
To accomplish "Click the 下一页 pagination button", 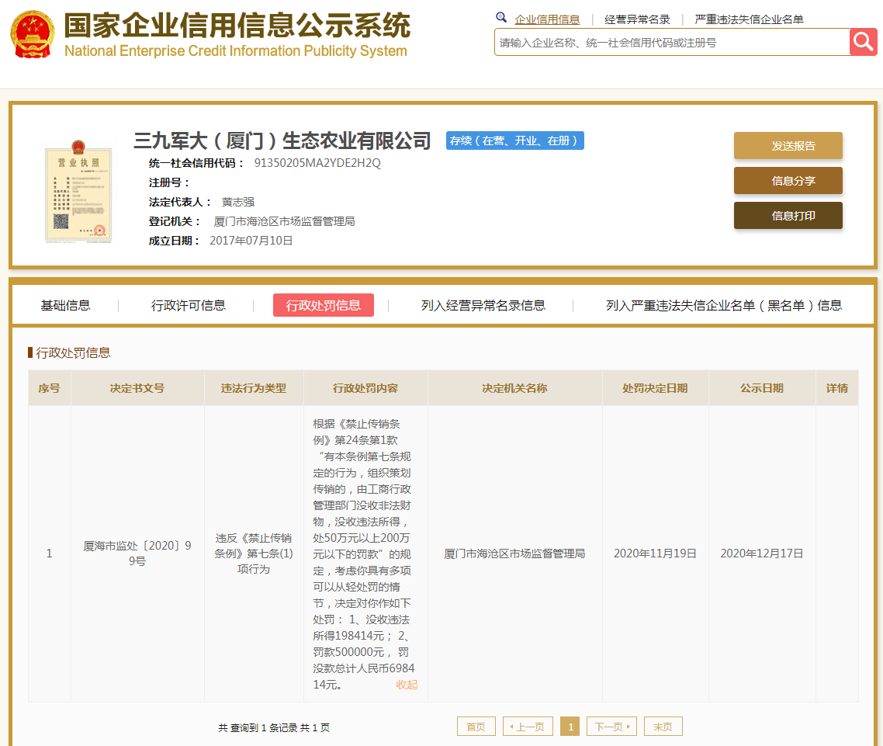I will 611,726.
